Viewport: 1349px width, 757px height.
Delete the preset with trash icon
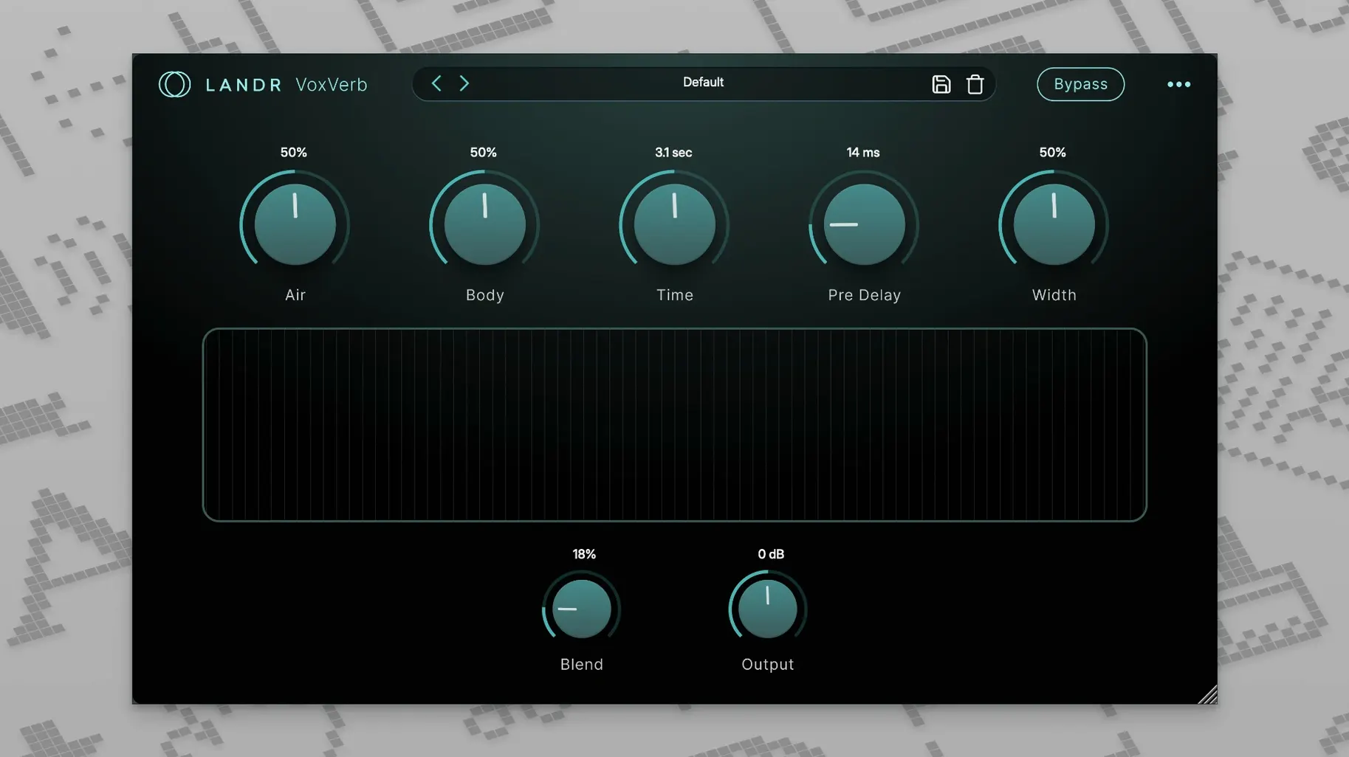[975, 84]
